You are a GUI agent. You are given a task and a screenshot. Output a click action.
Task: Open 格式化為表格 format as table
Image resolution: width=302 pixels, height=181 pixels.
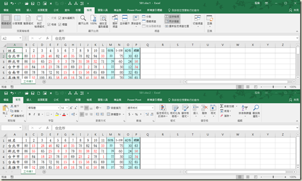coord(175,111)
